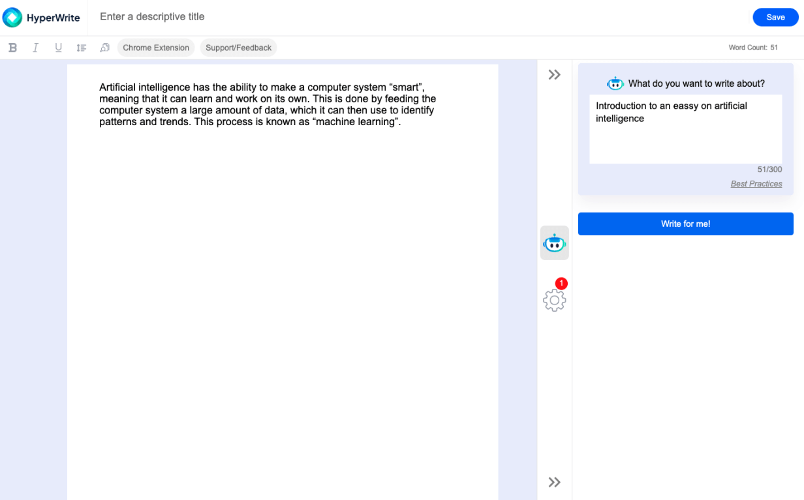Click into the essay topic text box
Image resolution: width=804 pixels, height=500 pixels.
point(685,129)
